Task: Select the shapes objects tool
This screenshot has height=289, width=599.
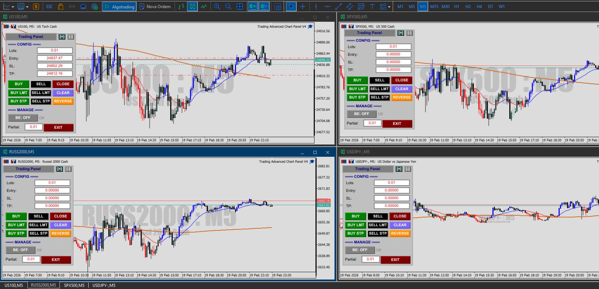Action: pyautogui.click(x=383, y=7)
